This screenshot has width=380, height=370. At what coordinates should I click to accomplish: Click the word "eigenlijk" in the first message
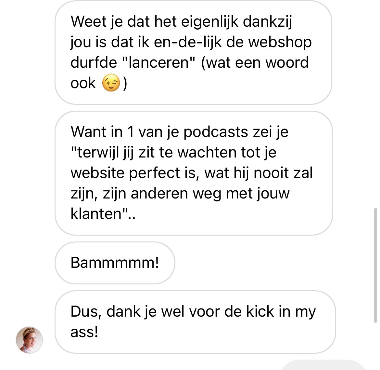pos(210,22)
